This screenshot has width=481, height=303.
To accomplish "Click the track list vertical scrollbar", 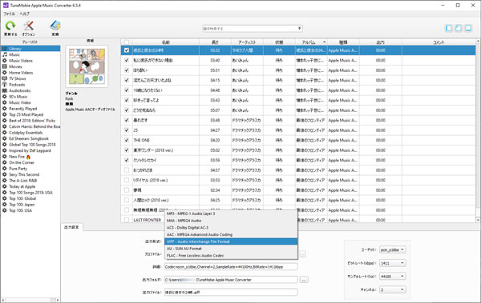I will [478, 130].
